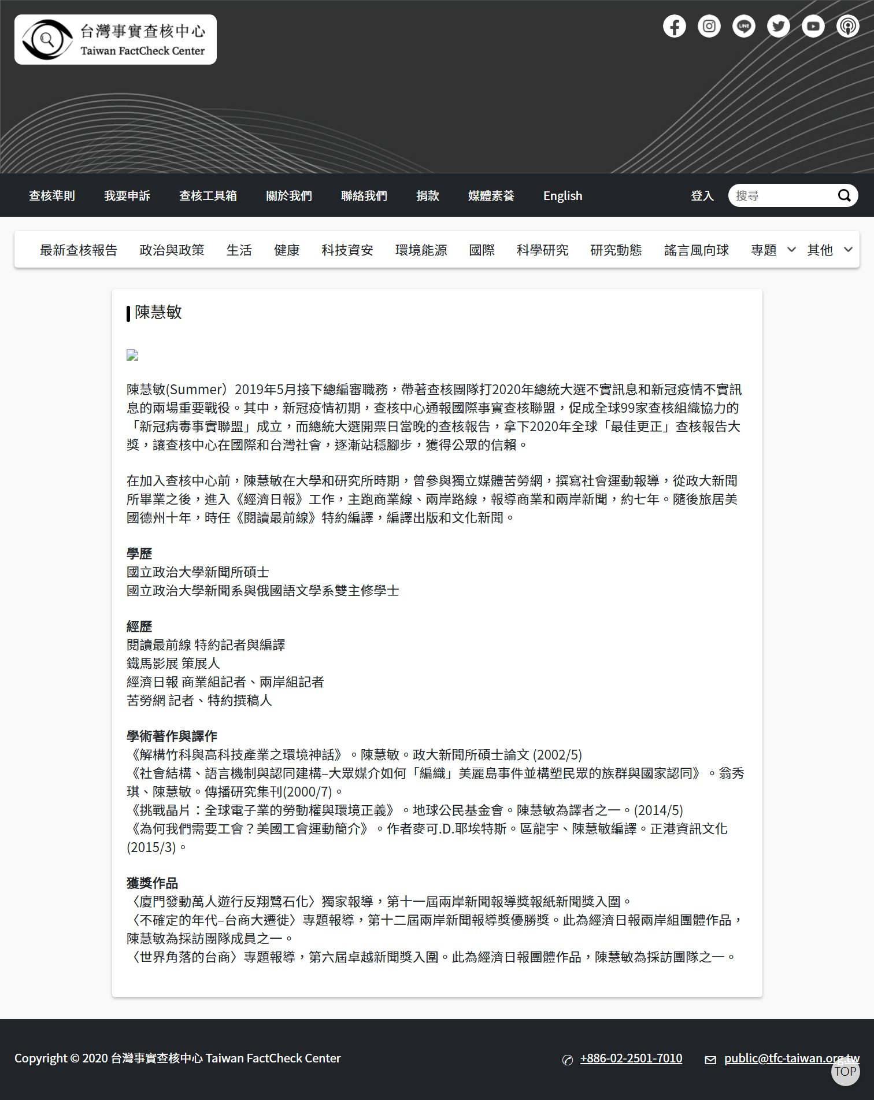Image resolution: width=874 pixels, height=1100 pixels.
Task: Open the 關於我們 menu item
Action: coord(289,195)
